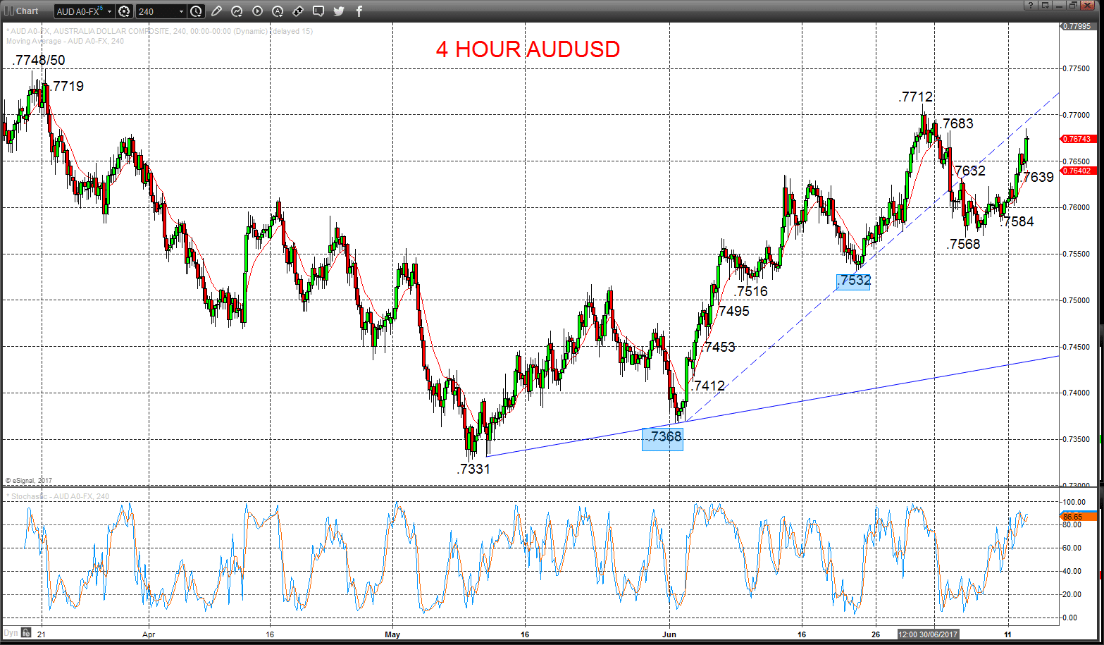Click the play replay icon
This screenshot has width=1104, height=645.
pos(257,11)
